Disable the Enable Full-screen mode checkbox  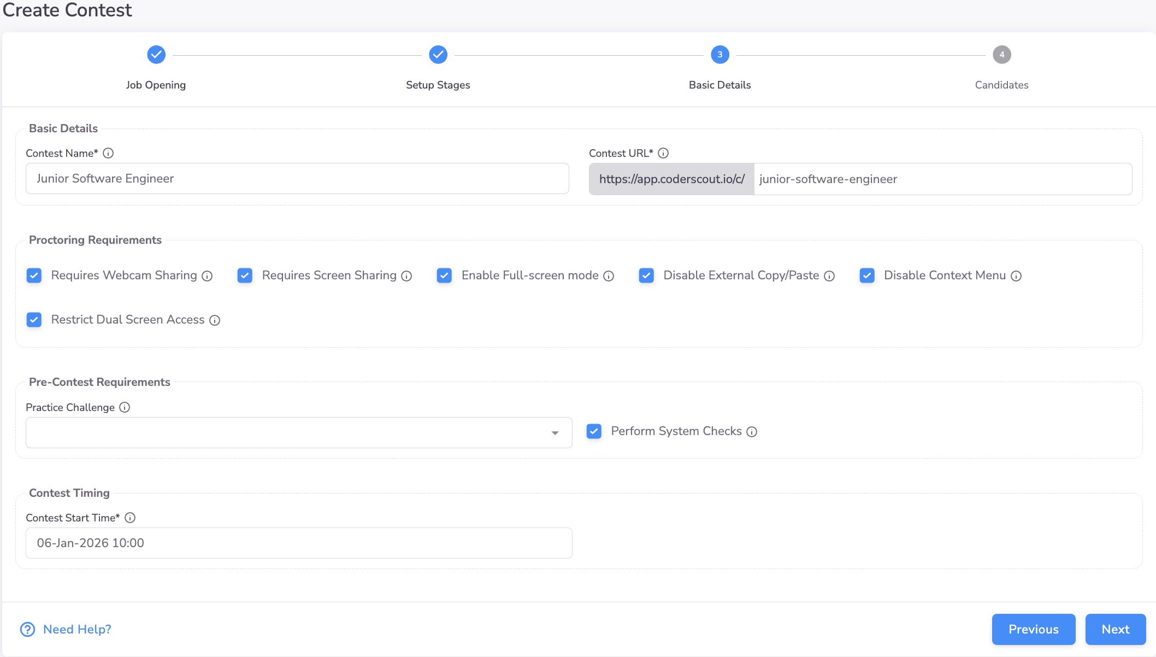(x=444, y=275)
